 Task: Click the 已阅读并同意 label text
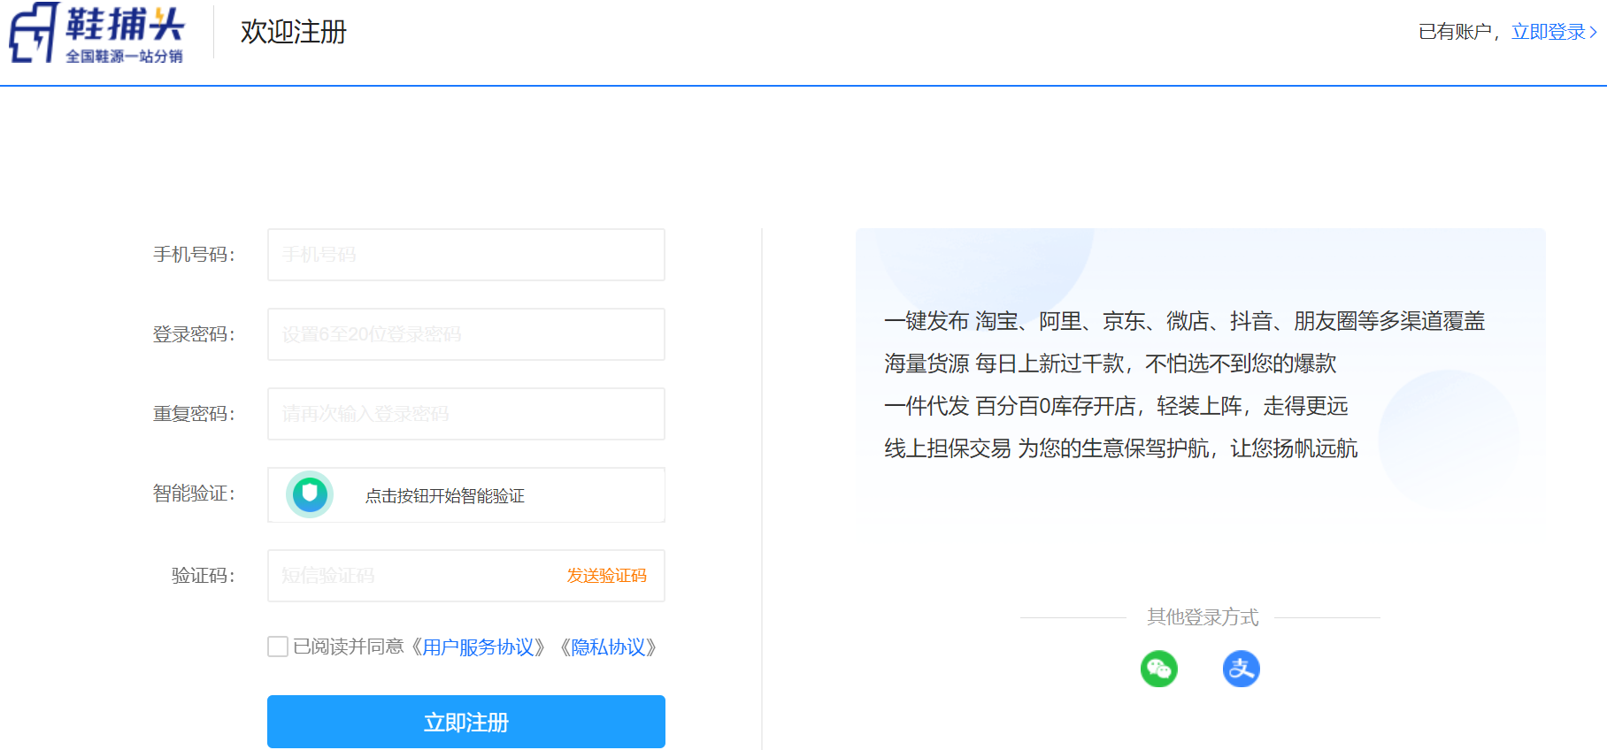pos(349,647)
